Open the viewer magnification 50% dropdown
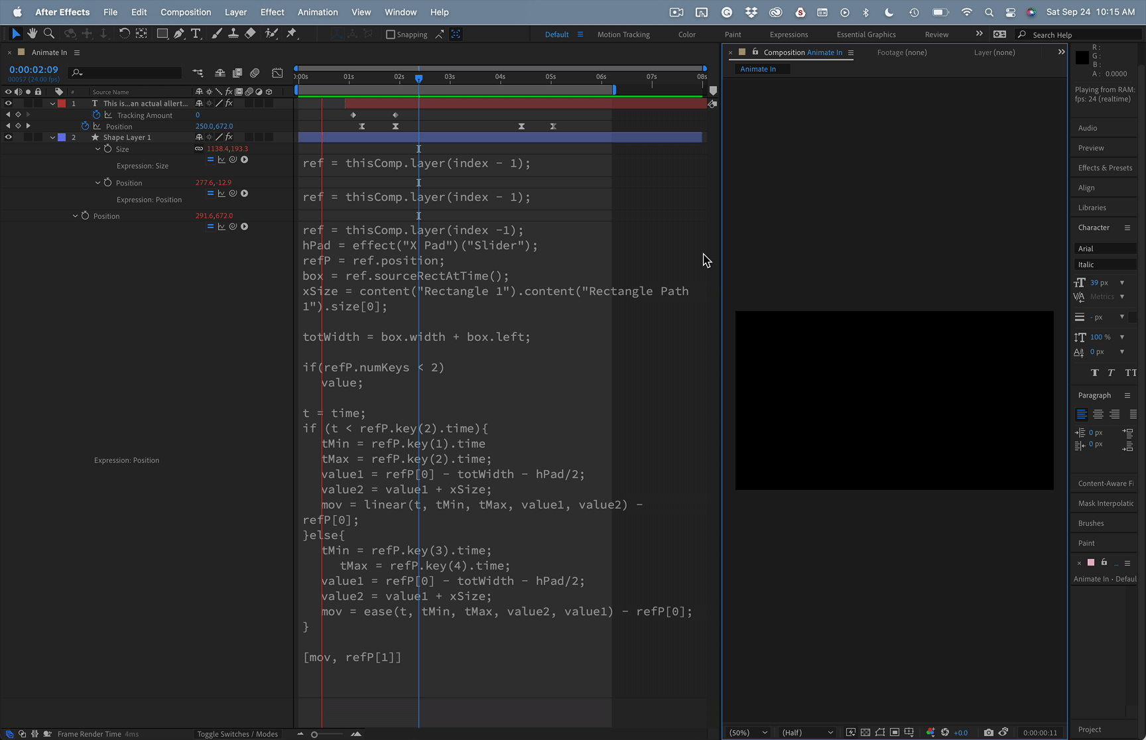The height and width of the screenshot is (740, 1146). click(x=748, y=732)
